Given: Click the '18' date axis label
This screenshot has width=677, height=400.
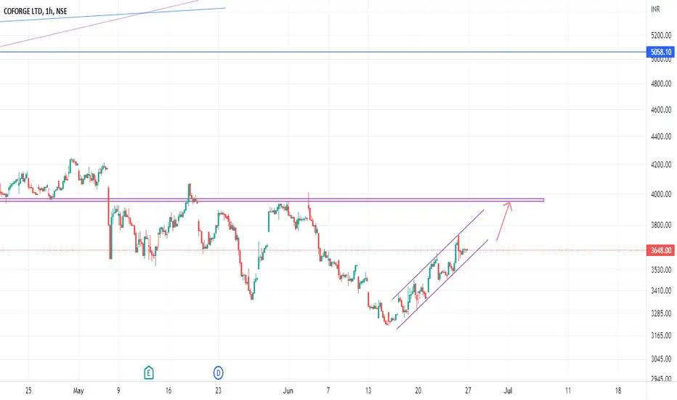Looking at the screenshot, I should 618,391.
